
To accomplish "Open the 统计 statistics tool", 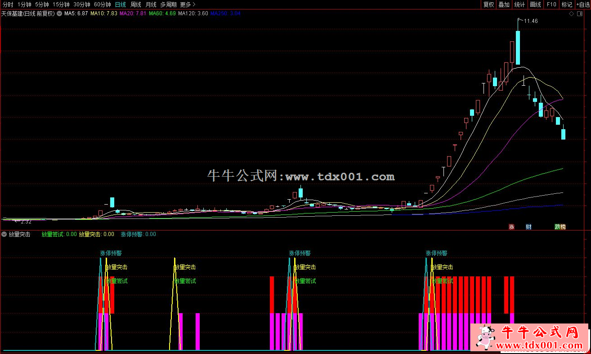I will click(520, 4).
